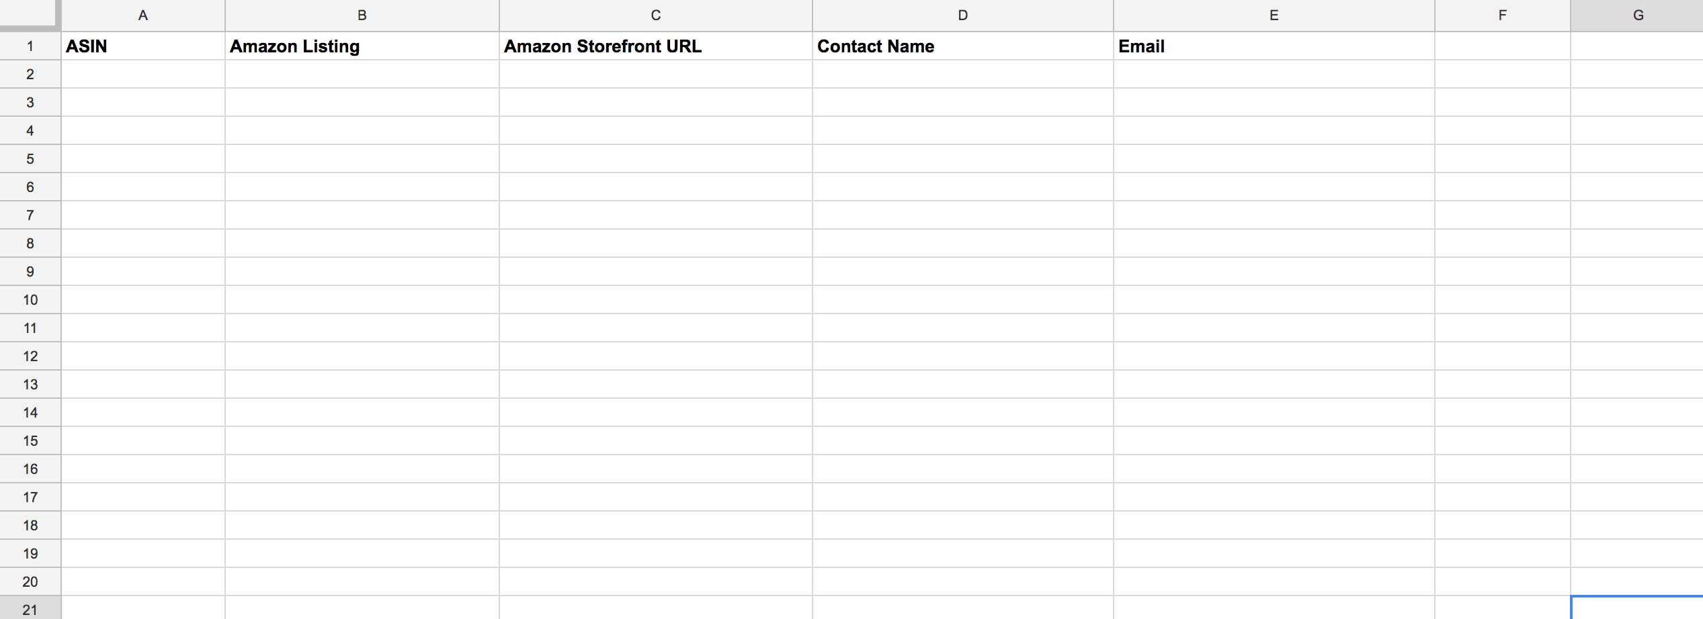1703x619 pixels.
Task: Select entire column A via its header
Action: tap(143, 15)
